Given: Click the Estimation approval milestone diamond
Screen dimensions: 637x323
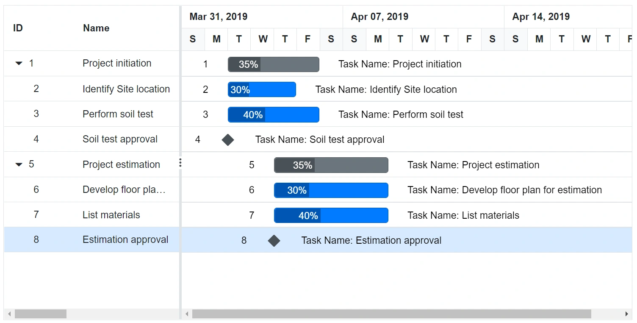Looking at the screenshot, I should (x=274, y=240).
